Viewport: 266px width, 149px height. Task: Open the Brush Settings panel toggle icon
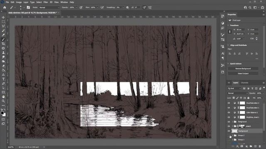point(28,7)
